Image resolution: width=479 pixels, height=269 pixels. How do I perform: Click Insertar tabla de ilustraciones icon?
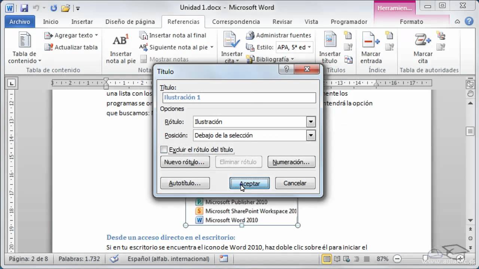pos(348,36)
